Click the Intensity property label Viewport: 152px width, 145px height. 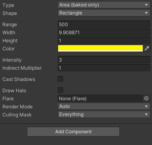(x=12, y=60)
